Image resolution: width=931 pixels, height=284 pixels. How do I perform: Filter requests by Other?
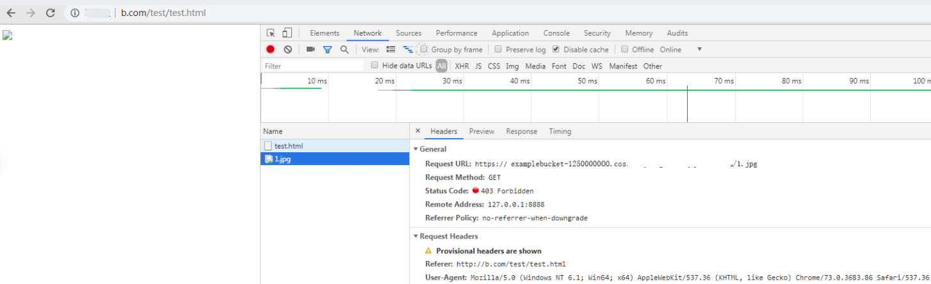pos(652,66)
